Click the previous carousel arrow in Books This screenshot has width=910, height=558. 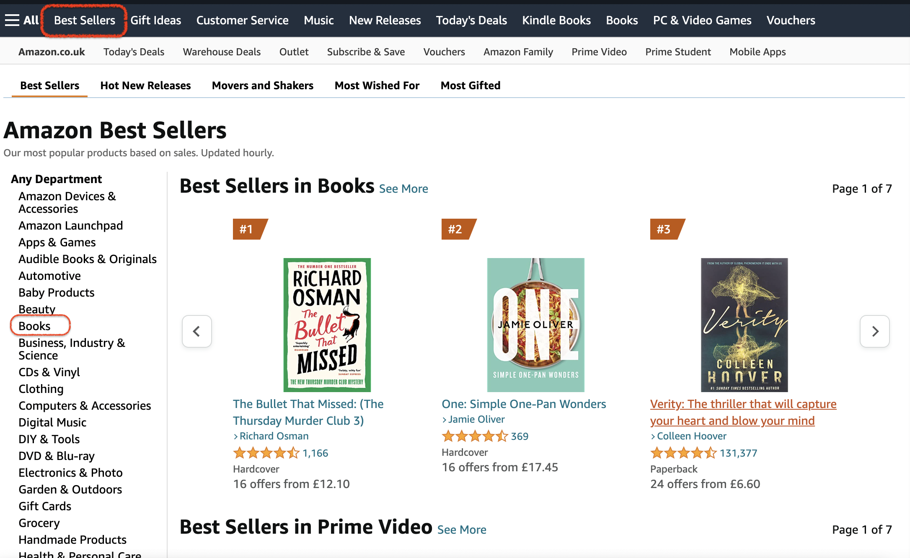196,331
